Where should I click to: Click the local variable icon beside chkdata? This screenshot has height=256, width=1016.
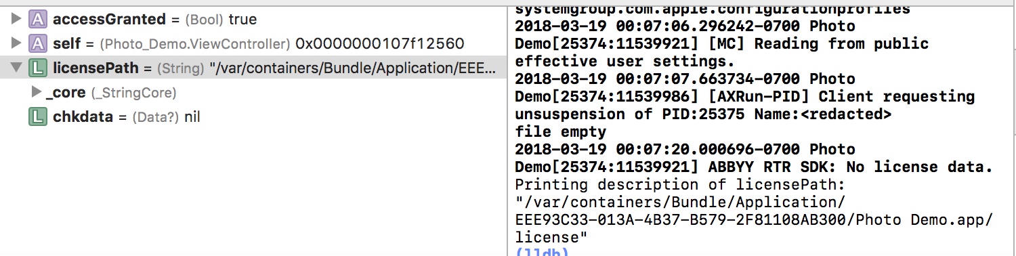click(37, 117)
